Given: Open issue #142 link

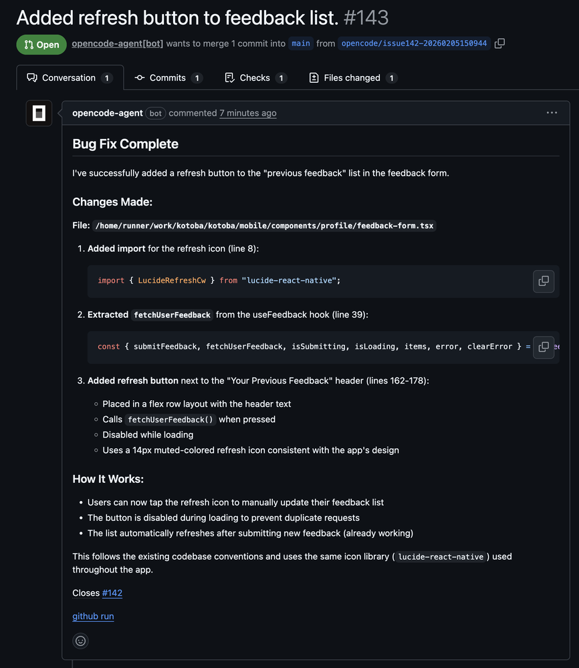Looking at the screenshot, I should [112, 593].
